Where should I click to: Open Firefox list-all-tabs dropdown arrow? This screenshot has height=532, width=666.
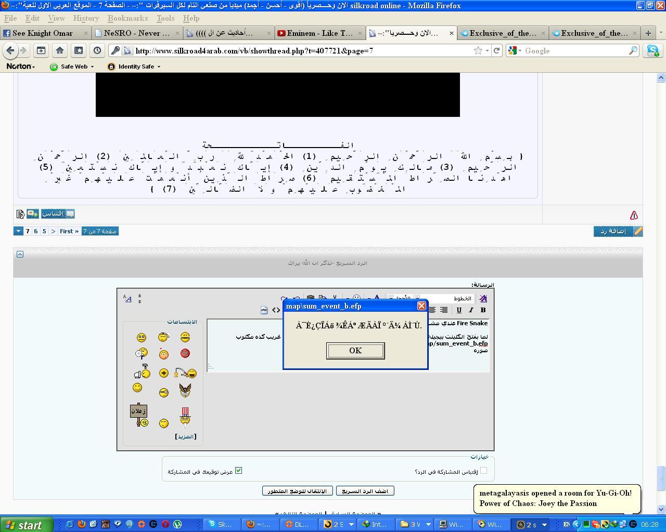click(660, 33)
